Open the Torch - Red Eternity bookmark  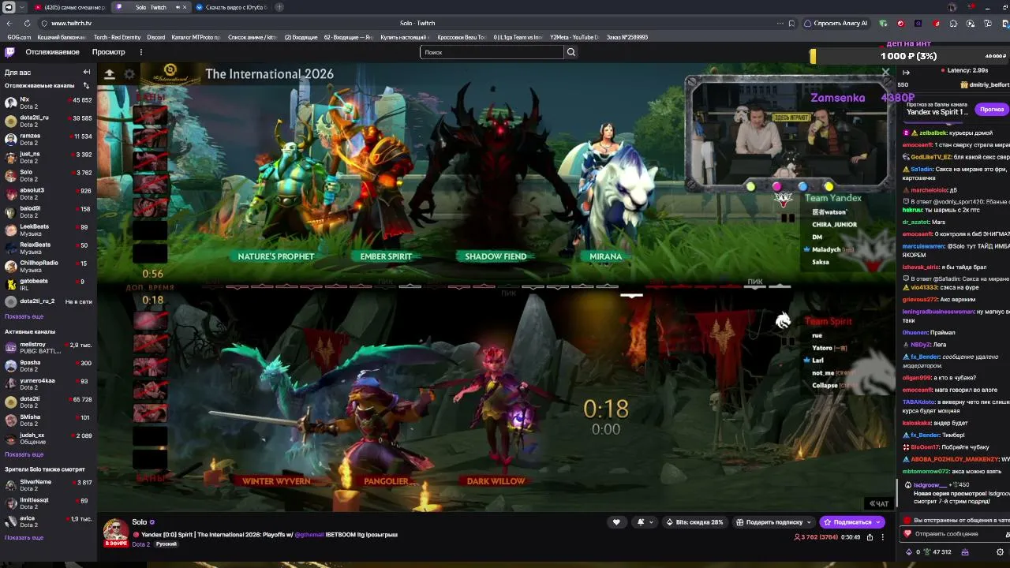tap(117, 37)
